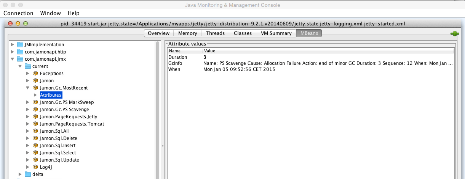Screen dimensions: 465x179
Task: Click the Jamon.Sql.All bean icon
Action: (35, 131)
